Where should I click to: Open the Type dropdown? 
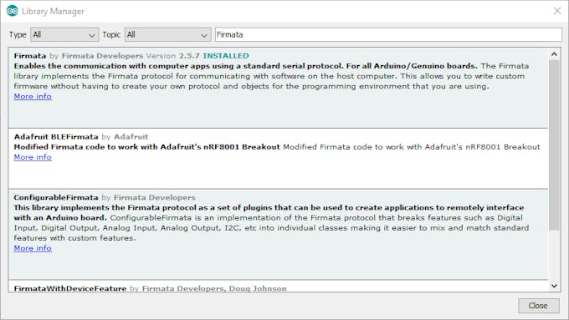[64, 35]
